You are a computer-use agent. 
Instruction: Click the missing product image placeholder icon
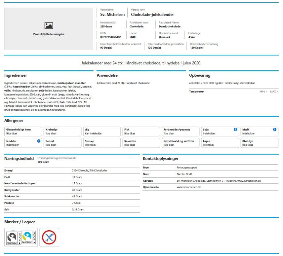point(49,26)
